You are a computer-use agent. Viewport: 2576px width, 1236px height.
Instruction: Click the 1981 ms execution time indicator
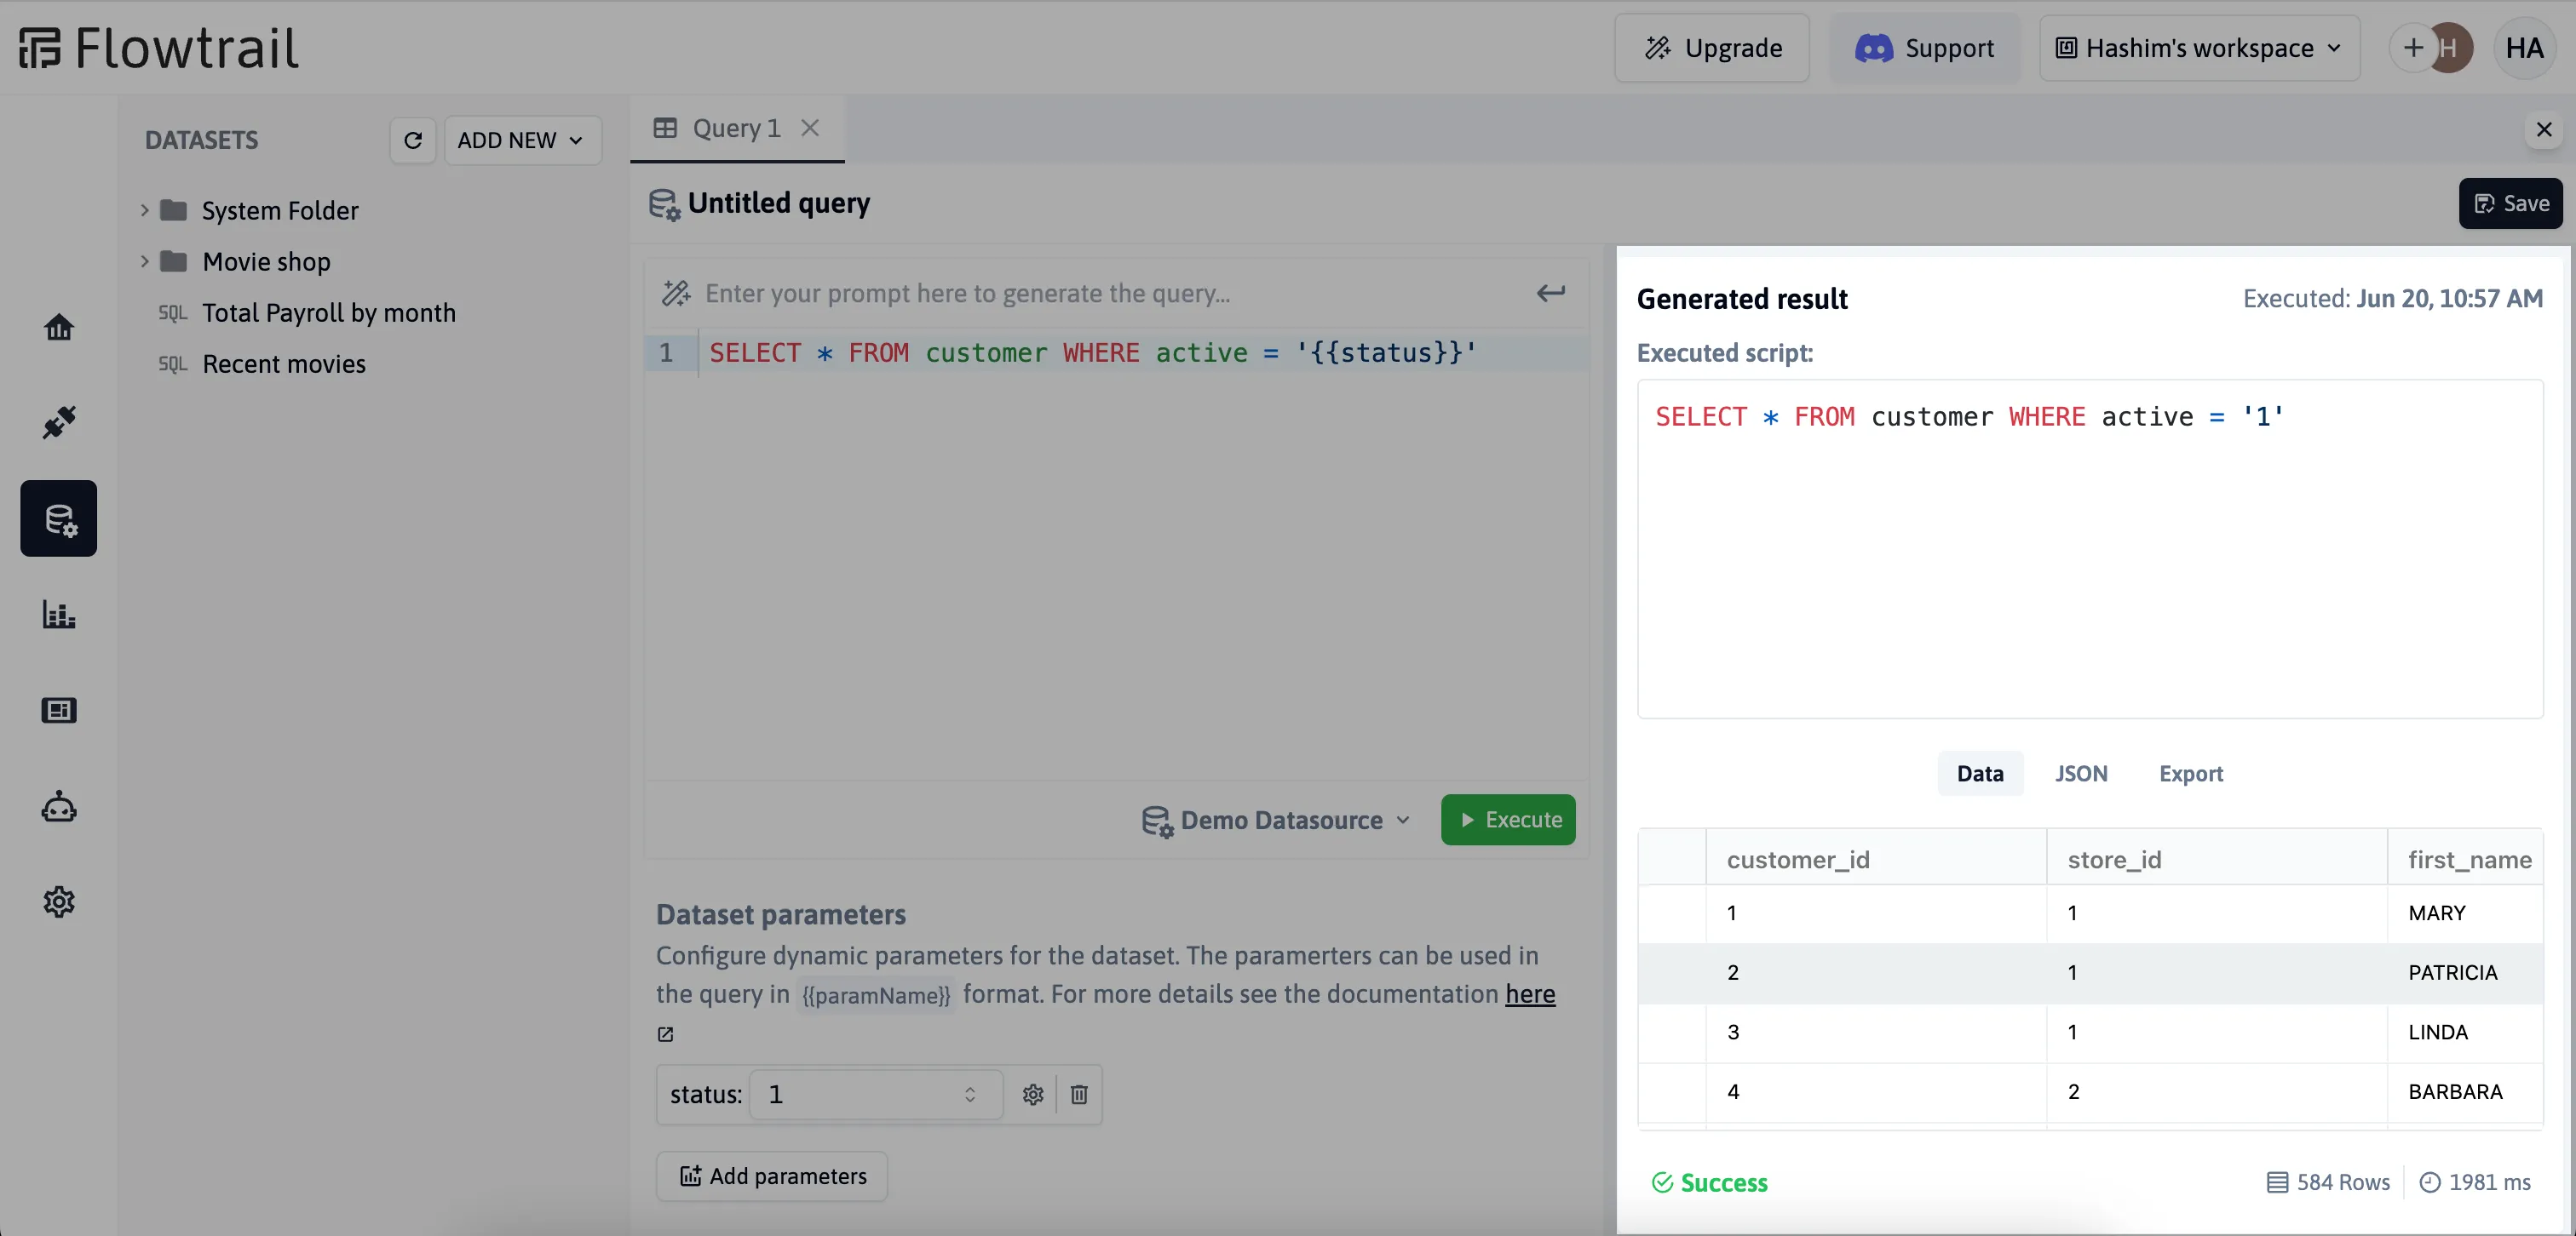pos(2475,1183)
